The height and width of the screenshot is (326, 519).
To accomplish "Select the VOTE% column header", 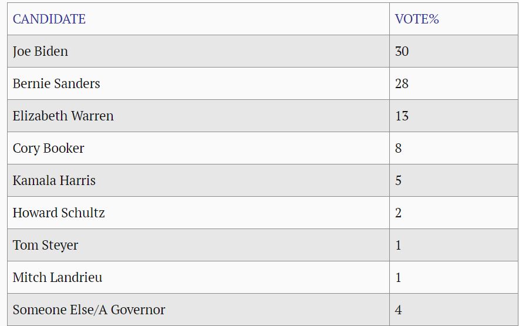I will pyautogui.click(x=417, y=19).
